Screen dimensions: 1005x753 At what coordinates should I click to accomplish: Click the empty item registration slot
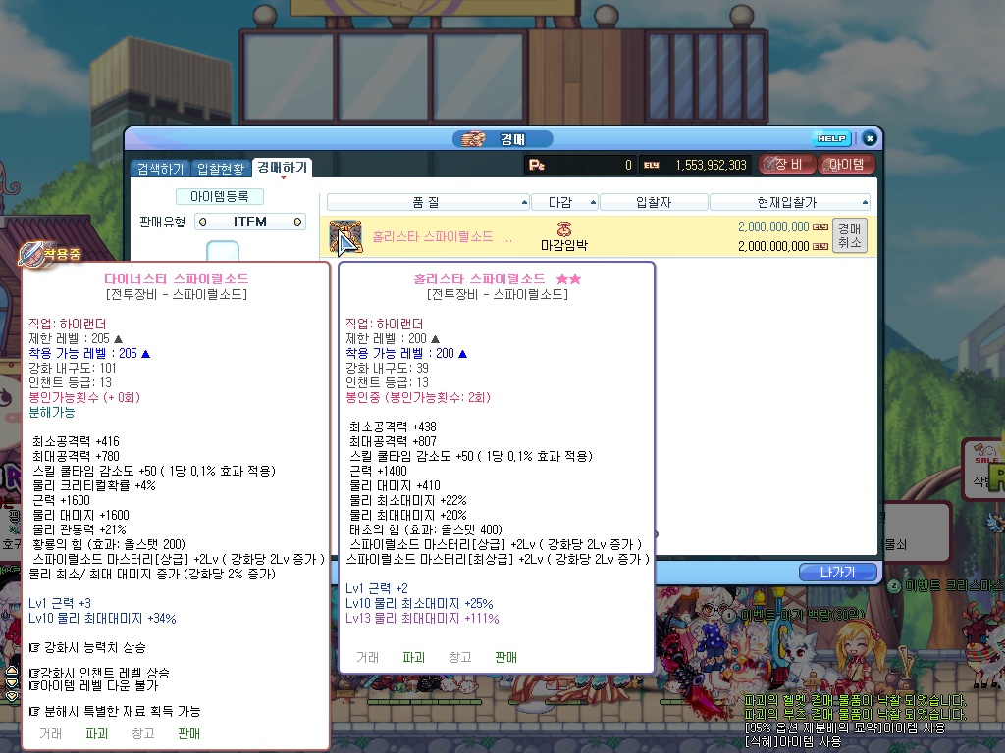coord(224,250)
